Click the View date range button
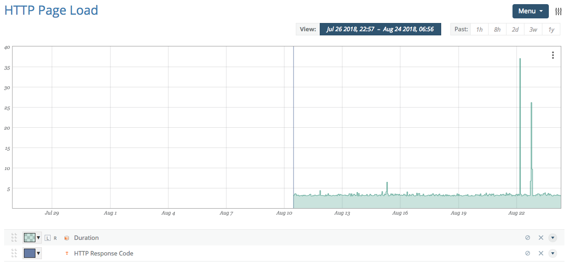 coord(380,29)
